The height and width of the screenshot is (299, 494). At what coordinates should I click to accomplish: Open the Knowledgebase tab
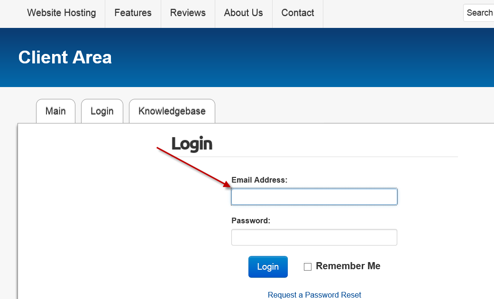click(172, 111)
